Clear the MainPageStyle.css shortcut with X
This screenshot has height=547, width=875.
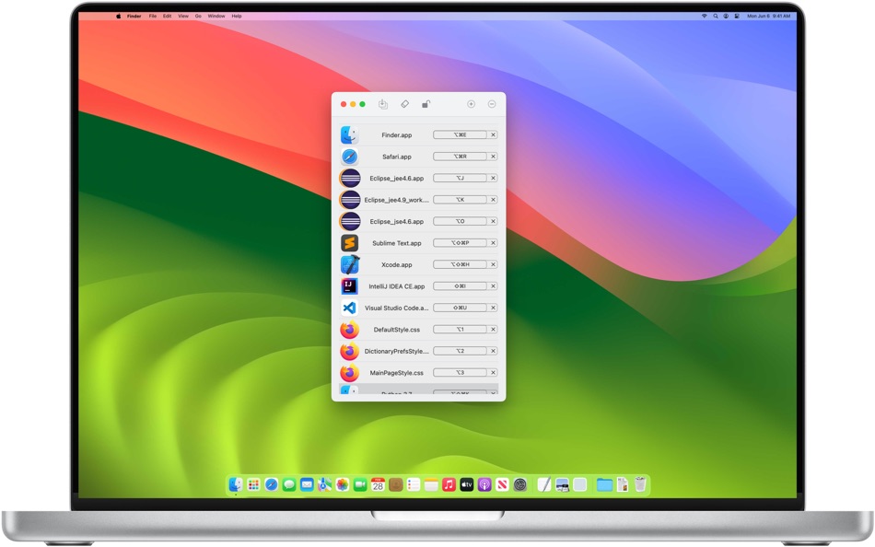(494, 373)
